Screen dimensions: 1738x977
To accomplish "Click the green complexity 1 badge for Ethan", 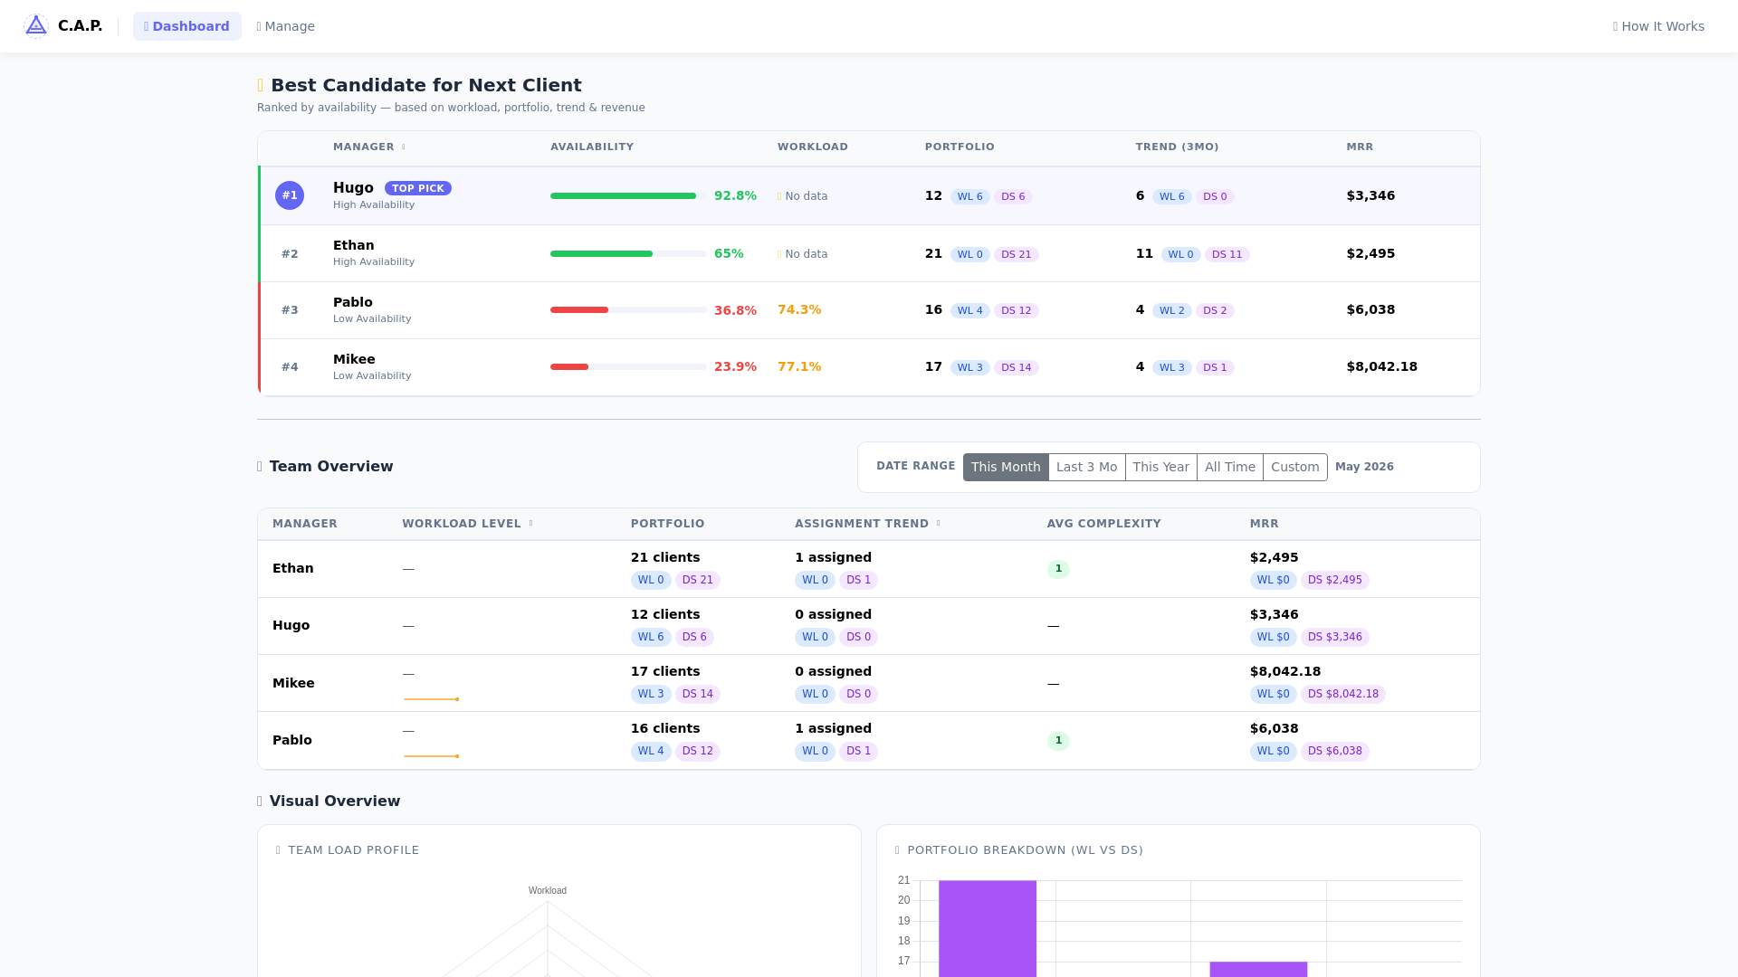I will [x=1058, y=569].
